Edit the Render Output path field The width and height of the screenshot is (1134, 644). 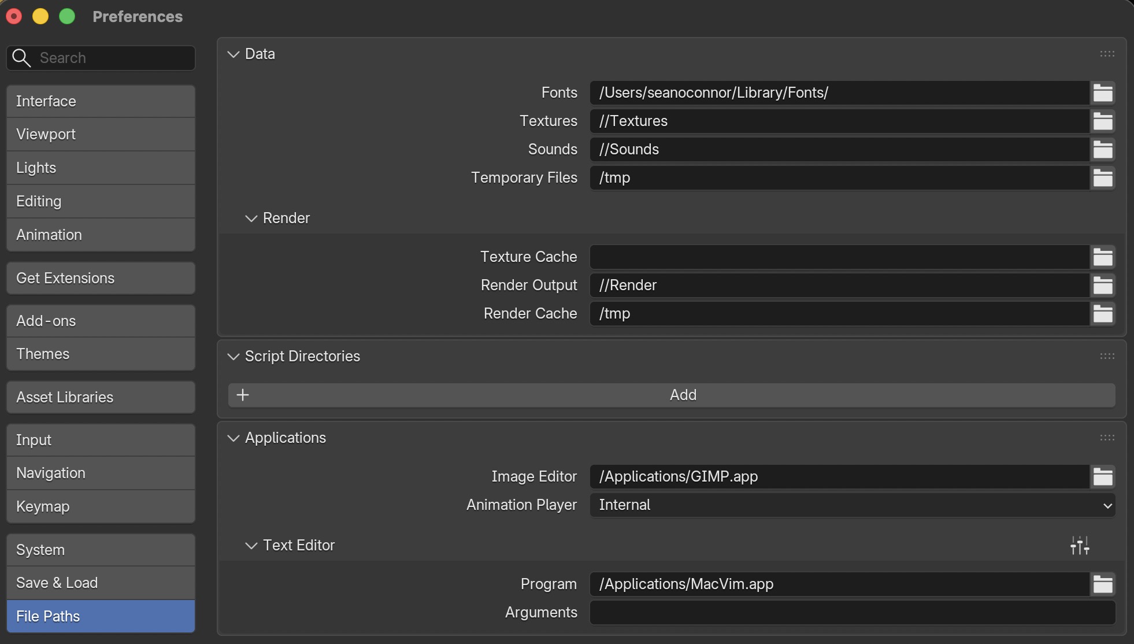pos(840,285)
